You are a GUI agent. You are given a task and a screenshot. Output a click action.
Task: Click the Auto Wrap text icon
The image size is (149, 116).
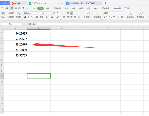pyautogui.click(x=97, y=13)
